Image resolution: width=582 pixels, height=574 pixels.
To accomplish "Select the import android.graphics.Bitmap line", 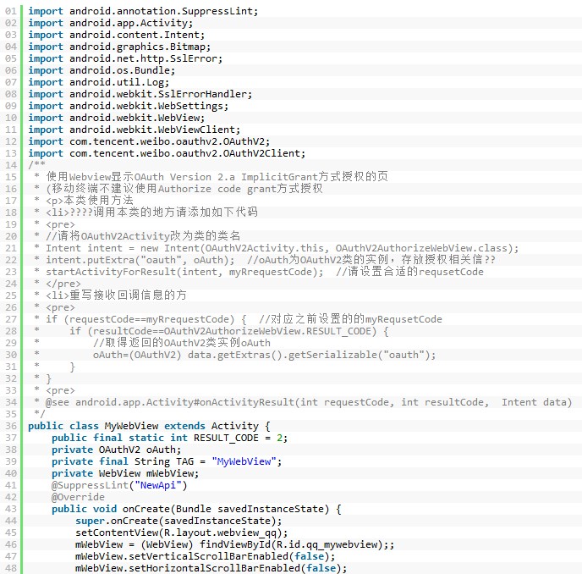I will (x=119, y=47).
